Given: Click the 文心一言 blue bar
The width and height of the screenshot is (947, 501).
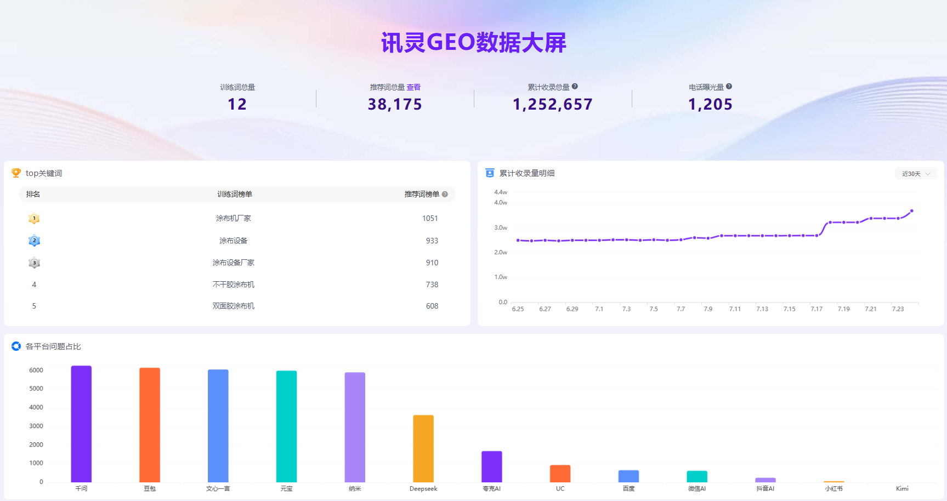Looking at the screenshot, I should (x=218, y=426).
